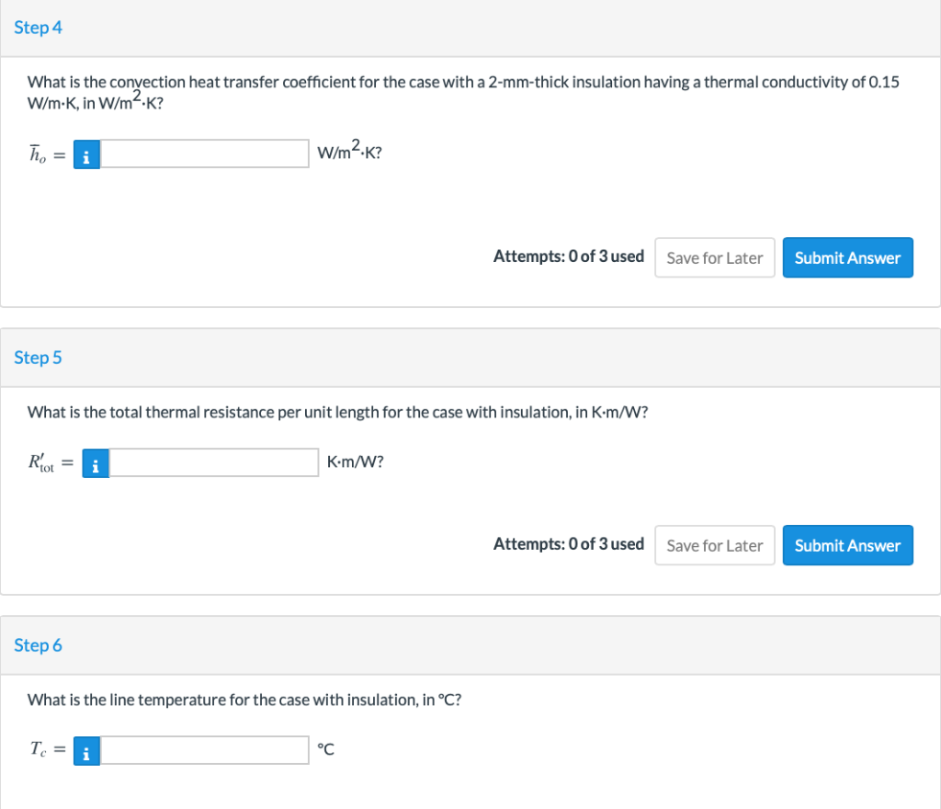This screenshot has width=941, height=809.
Task: Focus the convection coefficient h_o input field
Action: click(204, 154)
